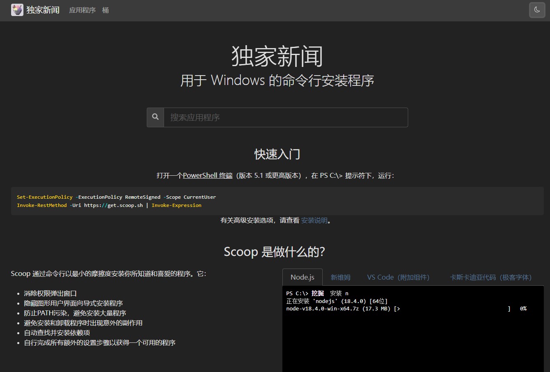Screen dimensions: 550x372
Task: Click the 自动查找并安装依赖项 list item
Action: (57, 333)
